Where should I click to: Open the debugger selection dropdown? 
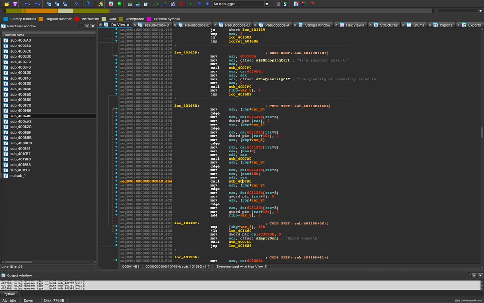267,4
